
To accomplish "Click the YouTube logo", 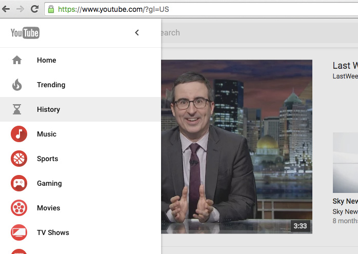I will click(25, 33).
